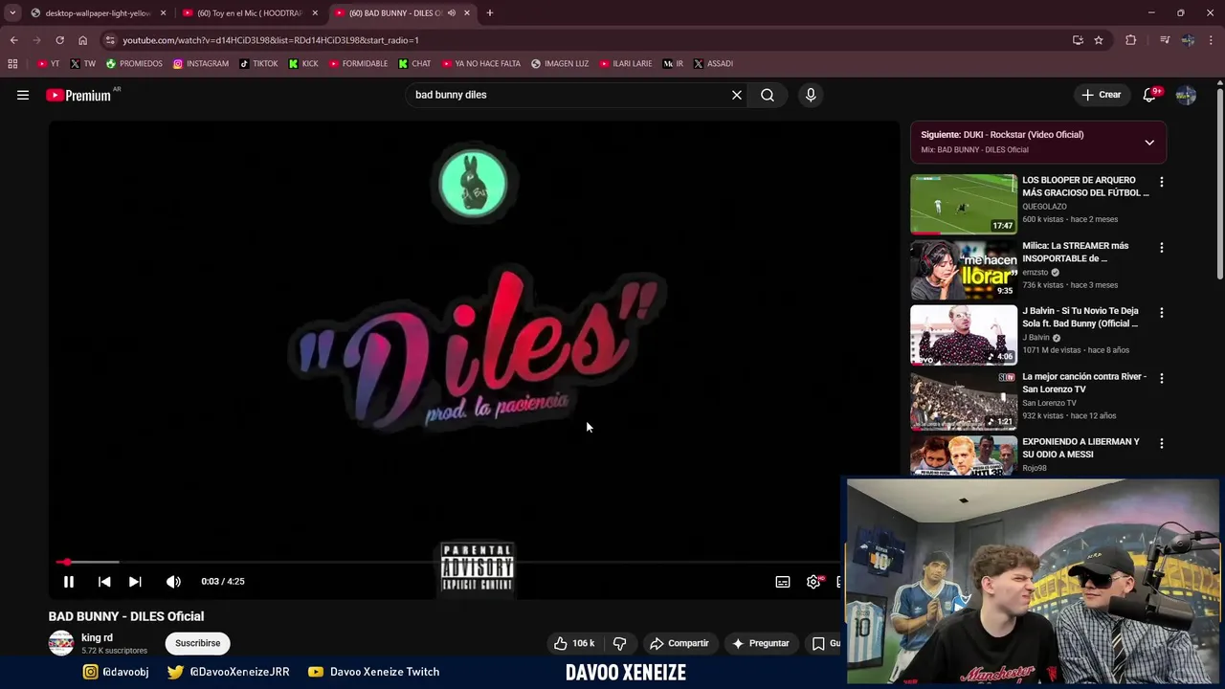Mute the player volume
The height and width of the screenshot is (689, 1225).
pyautogui.click(x=173, y=581)
